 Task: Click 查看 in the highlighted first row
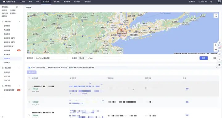[x=187, y=89]
